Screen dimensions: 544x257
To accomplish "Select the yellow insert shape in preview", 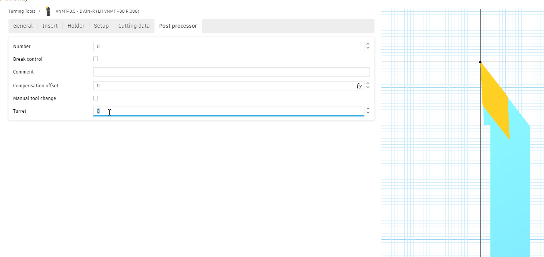I will point(495,101).
